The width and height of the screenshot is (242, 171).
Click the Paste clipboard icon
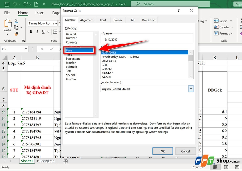[x=8, y=23]
